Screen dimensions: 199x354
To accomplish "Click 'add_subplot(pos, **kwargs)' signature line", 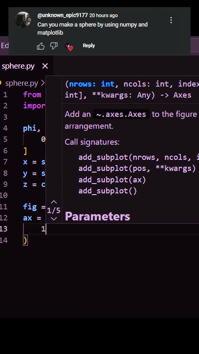I will (x=137, y=169).
